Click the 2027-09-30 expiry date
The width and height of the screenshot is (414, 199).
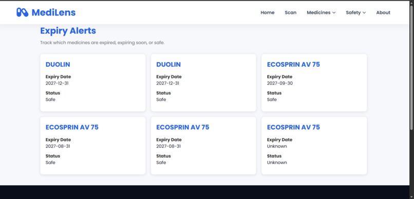(280, 83)
